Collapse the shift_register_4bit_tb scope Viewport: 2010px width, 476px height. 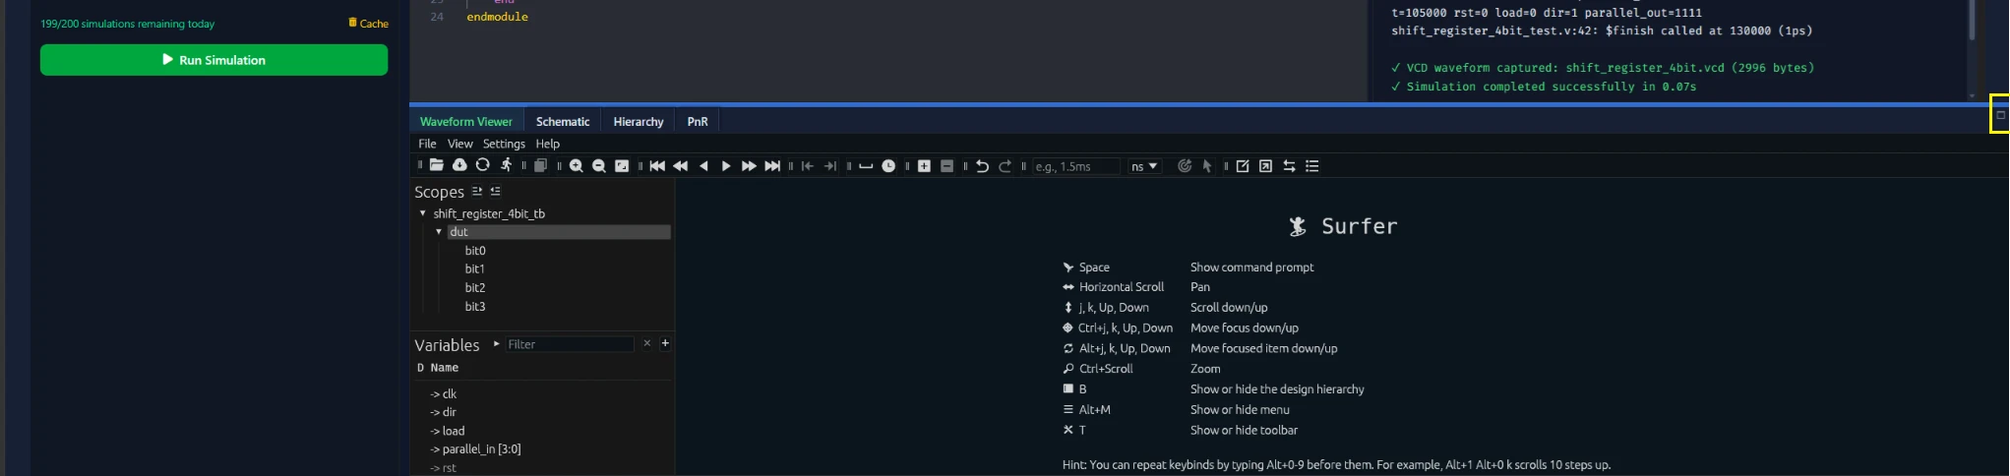[x=423, y=213]
